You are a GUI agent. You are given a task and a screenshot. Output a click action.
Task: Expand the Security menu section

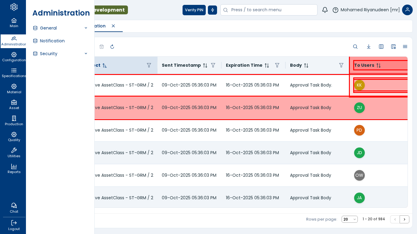pyautogui.click(x=60, y=54)
